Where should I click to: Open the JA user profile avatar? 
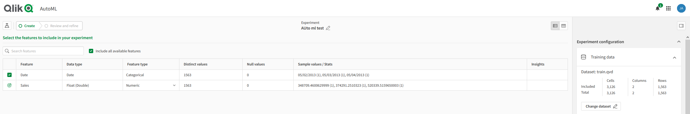pyautogui.click(x=681, y=8)
